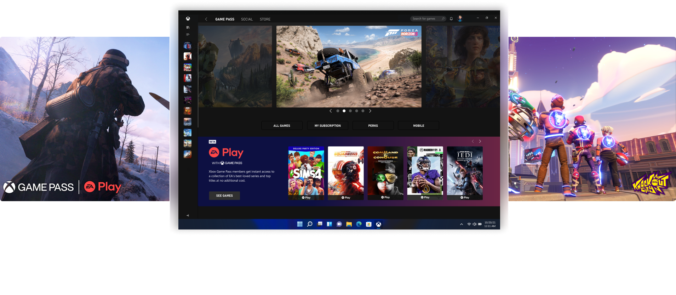The image size is (676, 295).
Task: Go to previous hero carousel slide
Action: tap(331, 111)
